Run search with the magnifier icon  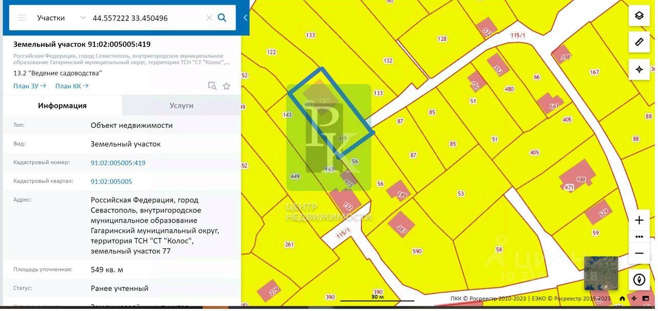(222, 18)
